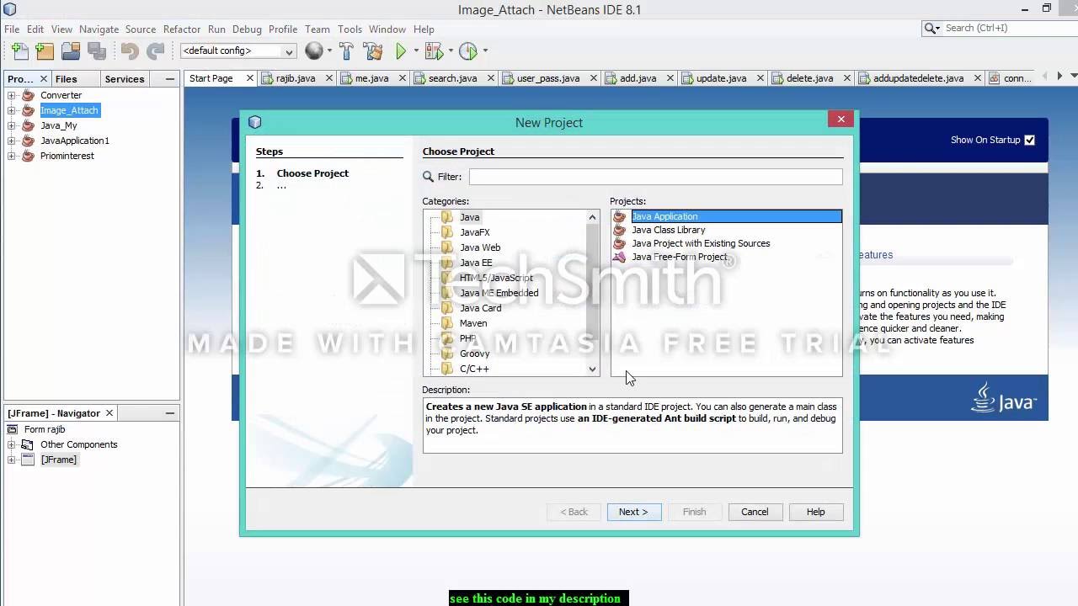Click the New File toolbar icon
The width and height of the screenshot is (1078, 606).
(19, 51)
